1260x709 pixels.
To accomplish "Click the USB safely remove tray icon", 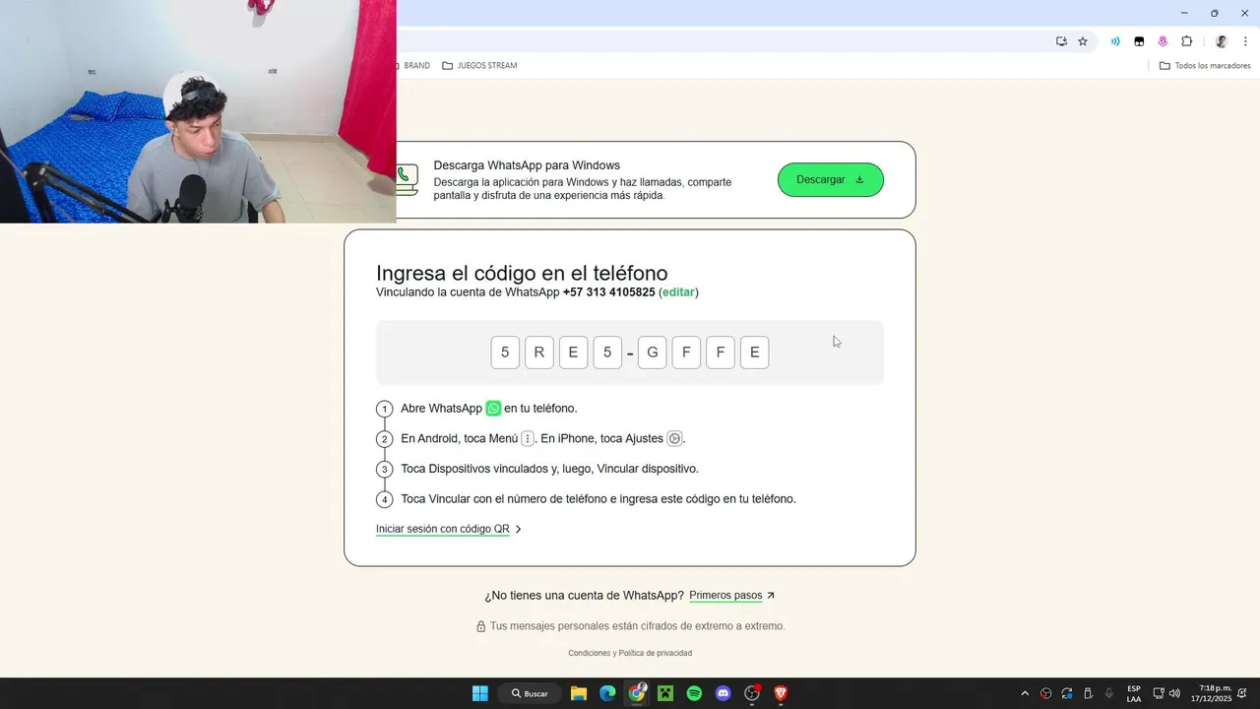I will pyautogui.click(x=1088, y=693).
